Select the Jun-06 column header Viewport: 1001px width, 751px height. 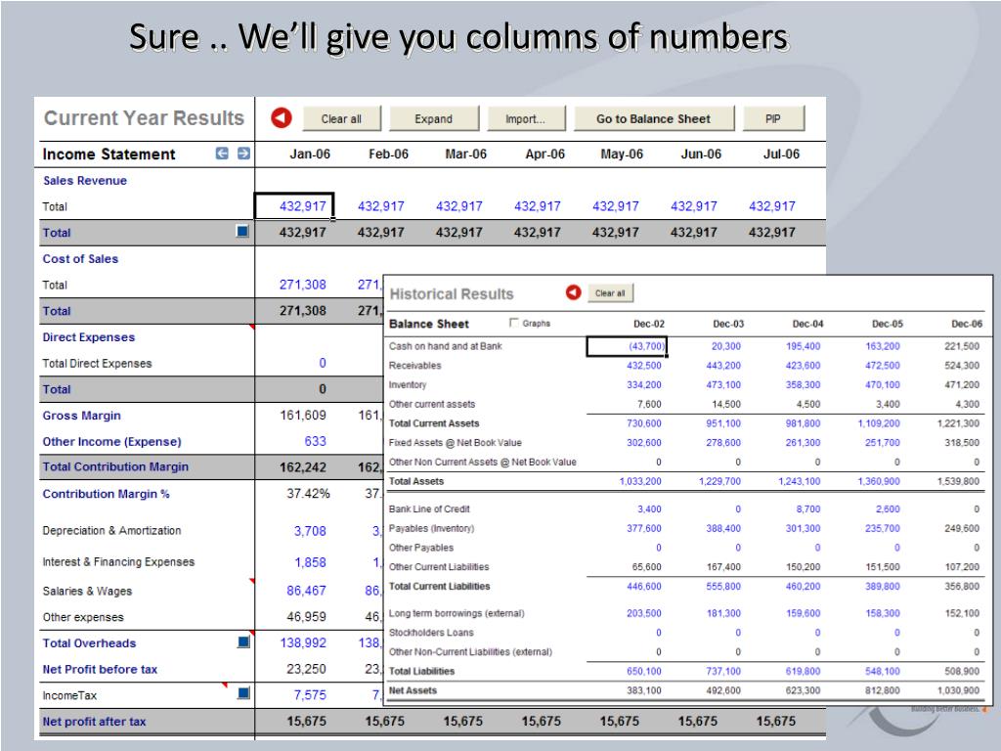(x=701, y=154)
